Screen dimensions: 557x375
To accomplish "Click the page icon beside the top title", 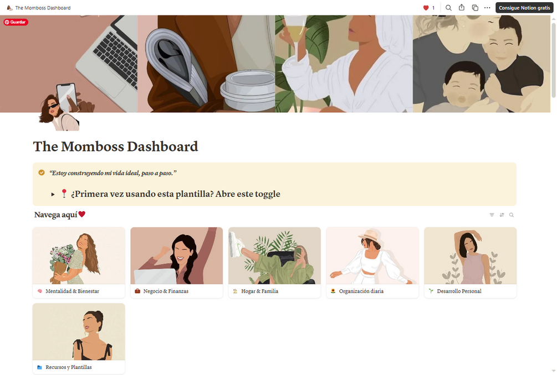I will [9, 8].
